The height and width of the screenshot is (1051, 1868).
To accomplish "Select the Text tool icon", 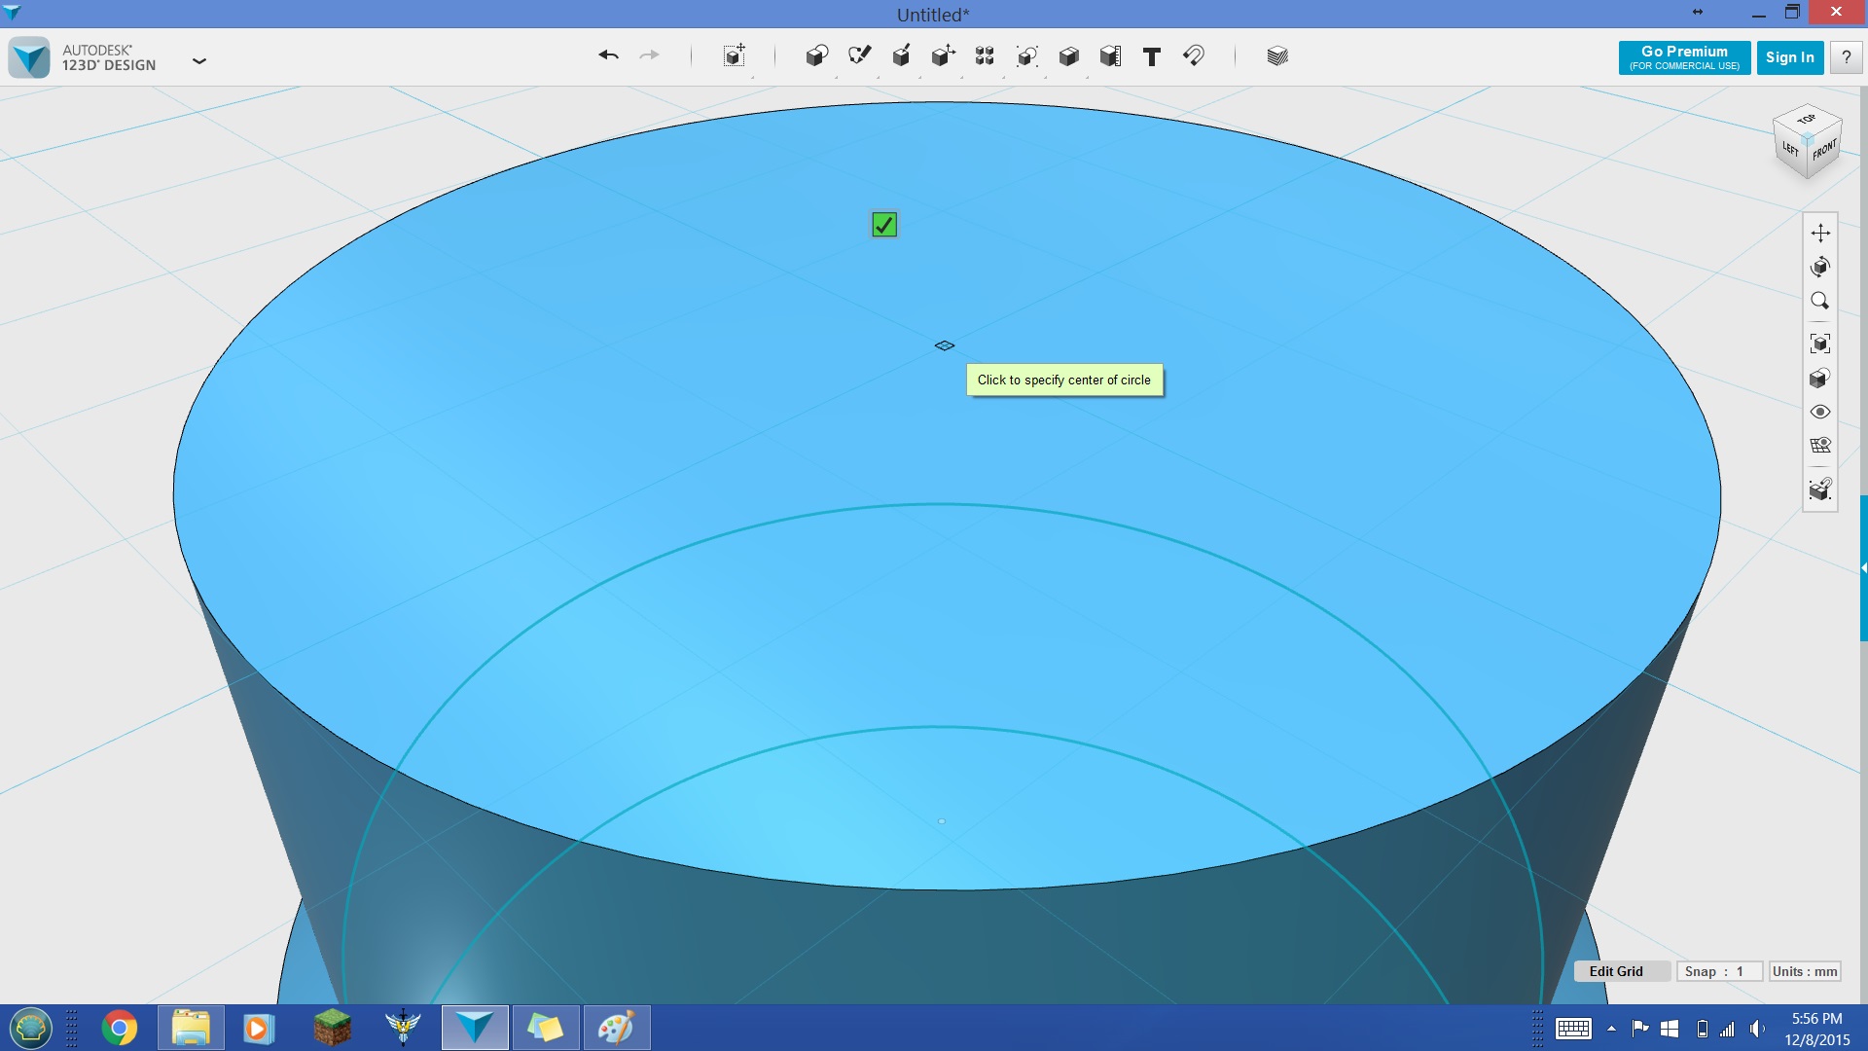I will (1151, 55).
